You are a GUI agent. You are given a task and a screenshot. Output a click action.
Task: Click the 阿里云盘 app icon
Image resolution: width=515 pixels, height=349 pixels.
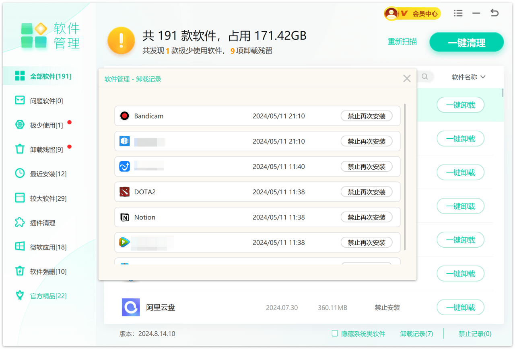coord(131,308)
